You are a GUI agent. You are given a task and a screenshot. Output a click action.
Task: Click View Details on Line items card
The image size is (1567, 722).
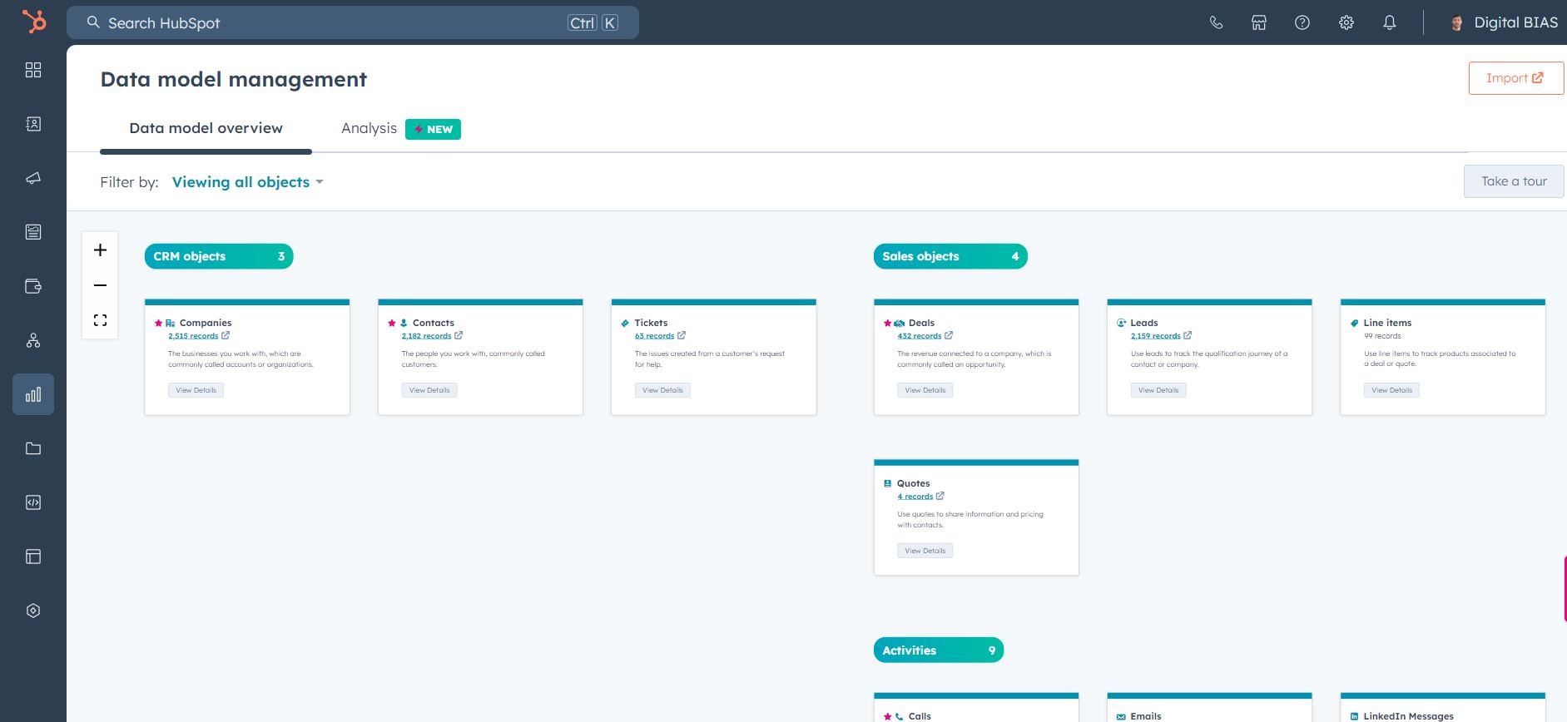pos(1391,390)
